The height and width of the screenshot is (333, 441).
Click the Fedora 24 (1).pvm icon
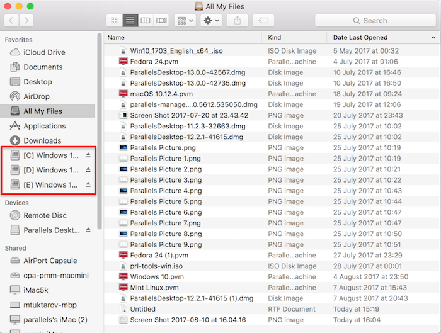point(123,255)
